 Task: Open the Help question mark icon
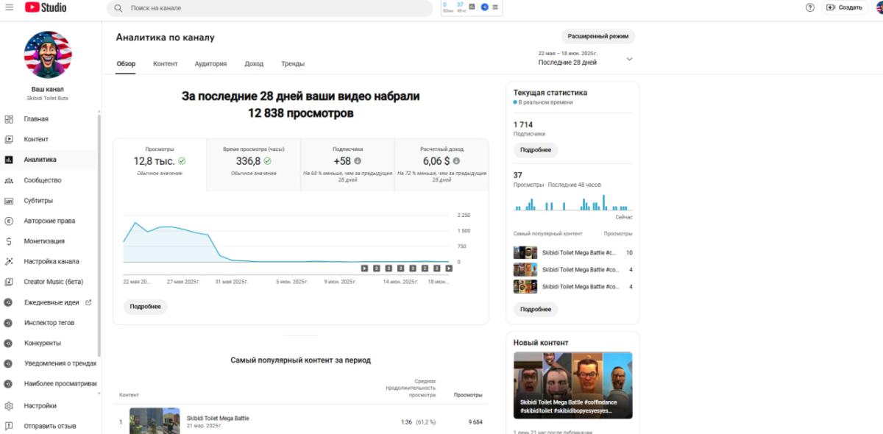[810, 7]
